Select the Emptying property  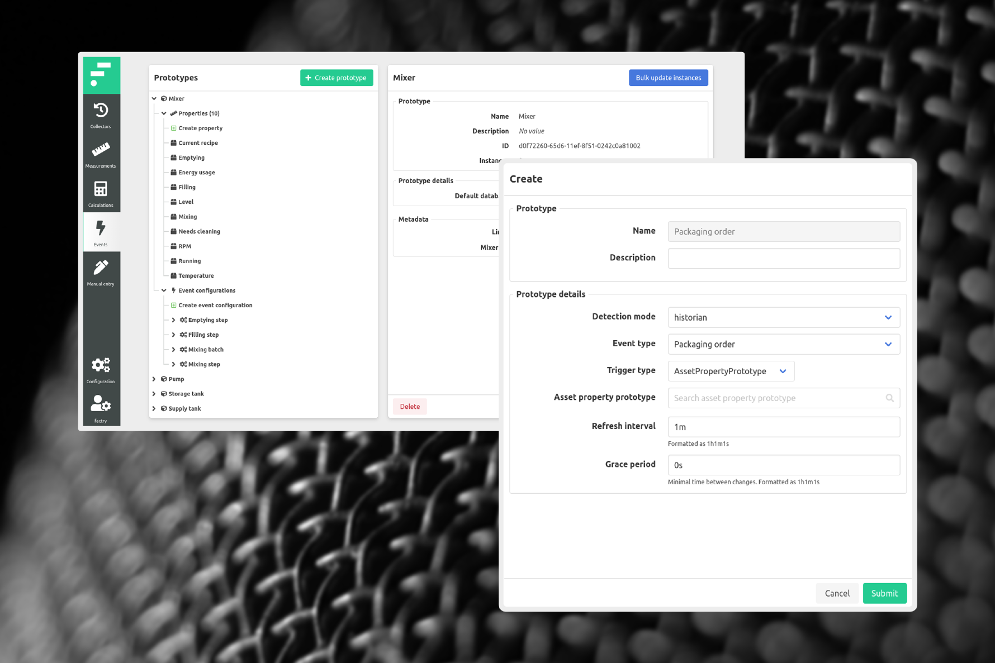(191, 158)
